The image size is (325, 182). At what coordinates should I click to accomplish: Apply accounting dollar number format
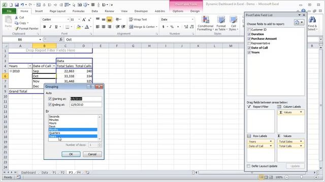point(164,27)
